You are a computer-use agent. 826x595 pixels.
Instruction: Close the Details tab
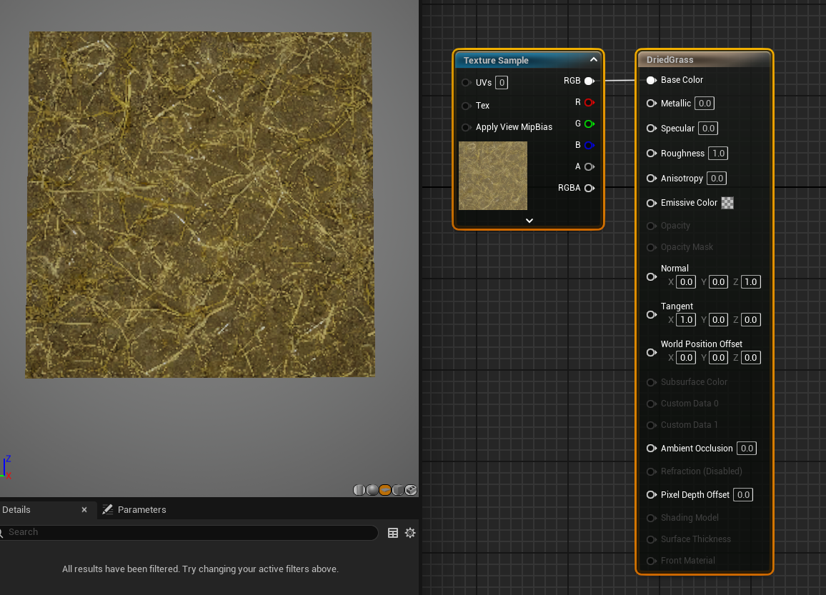coord(84,510)
